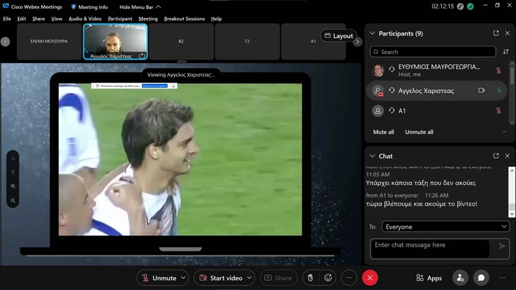The width and height of the screenshot is (516, 290).
Task: Open the Meeting Info panel
Action: pos(90,7)
